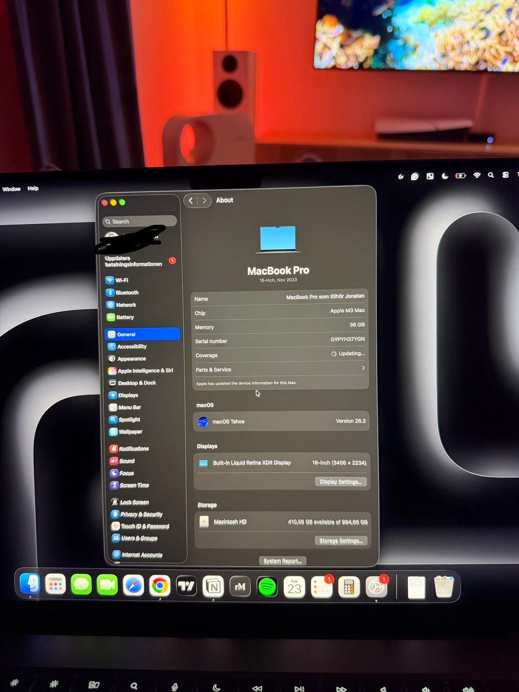Screen dimensions: 519x692
Task: Click the Macintosh HD storage row
Action: (282, 522)
